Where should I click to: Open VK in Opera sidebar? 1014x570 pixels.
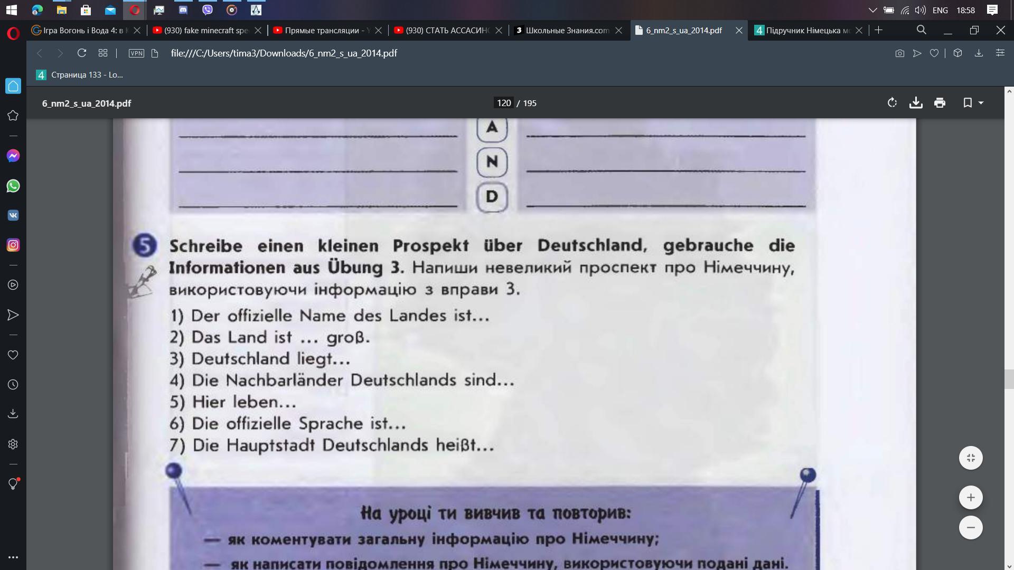[13, 215]
